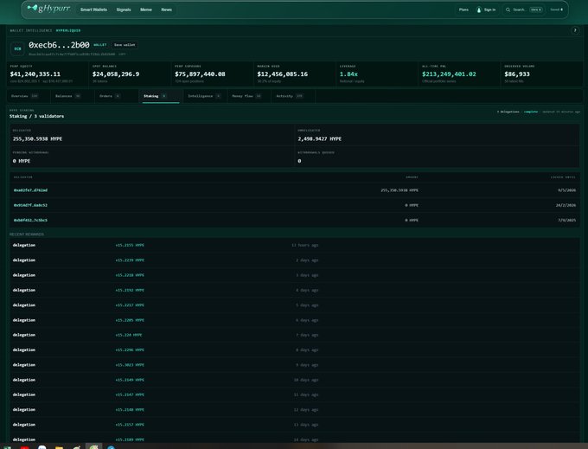Screen dimensions: 588x449
Task: Click spot balance value $24,058,296.9
Action: pyautogui.click(x=116, y=74)
